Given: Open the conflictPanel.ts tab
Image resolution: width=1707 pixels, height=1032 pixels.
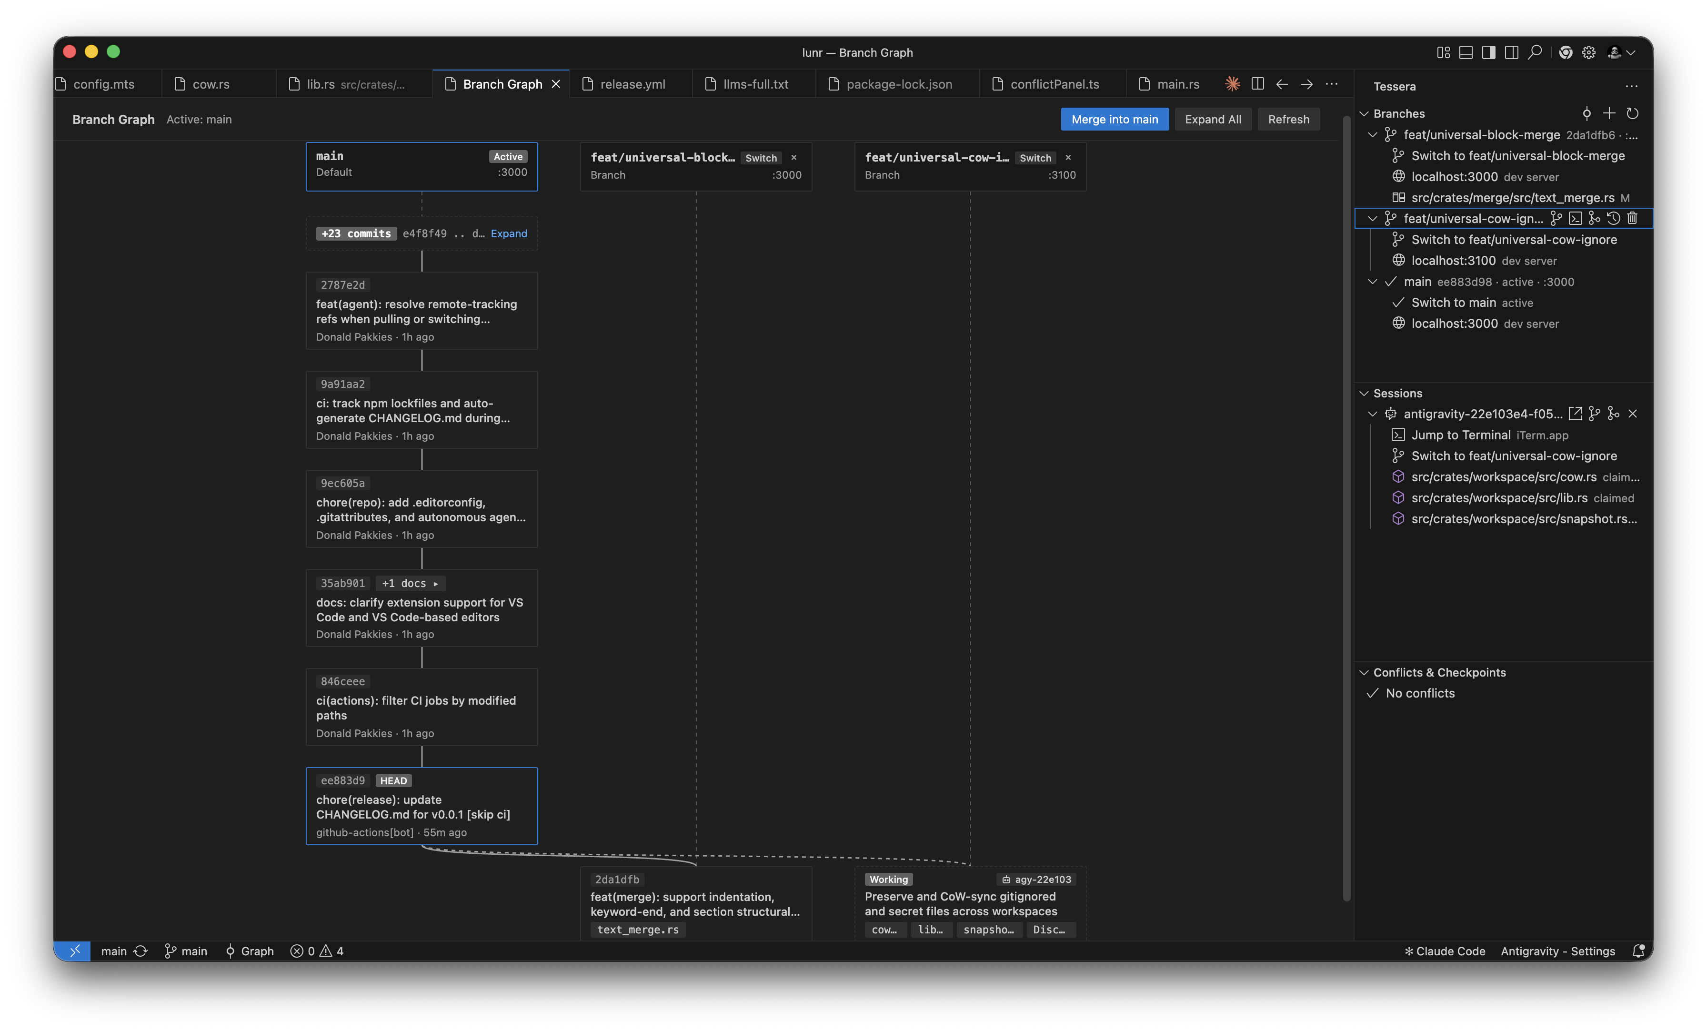Looking at the screenshot, I should (x=1053, y=84).
